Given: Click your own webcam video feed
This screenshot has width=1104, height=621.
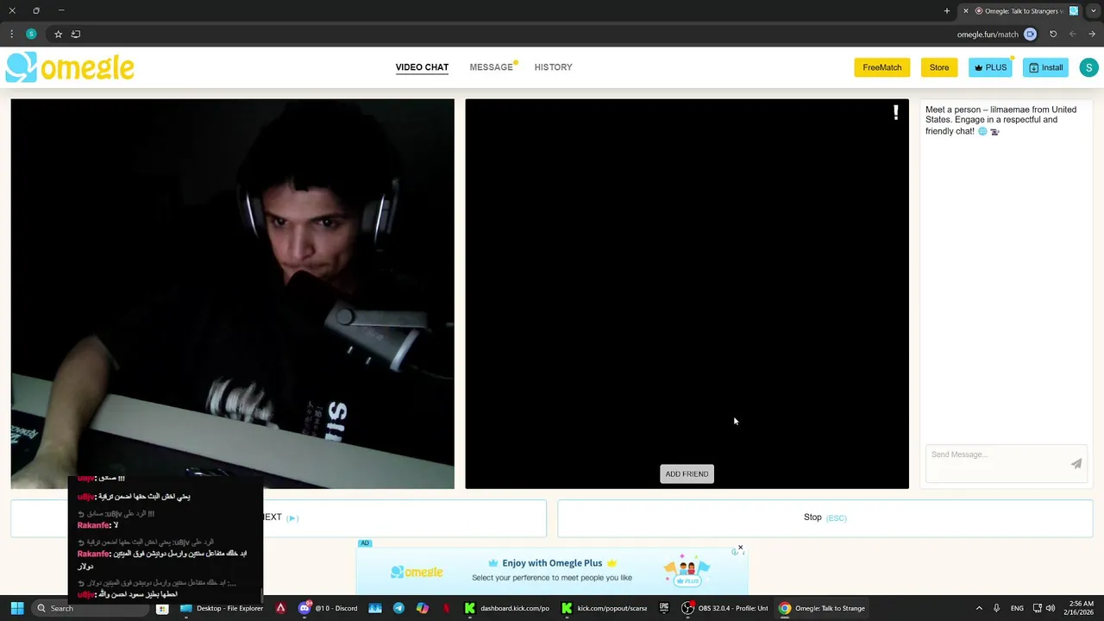Looking at the screenshot, I should [x=232, y=293].
